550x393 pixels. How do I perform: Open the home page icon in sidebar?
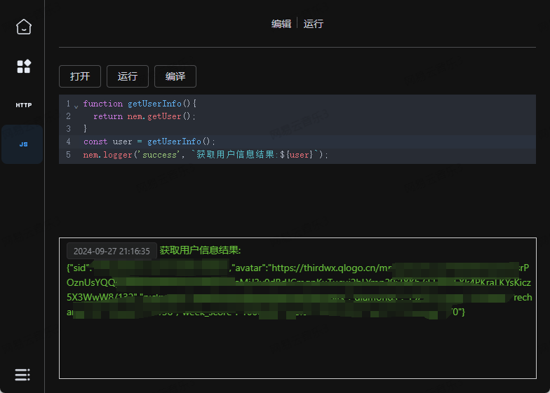tap(24, 27)
